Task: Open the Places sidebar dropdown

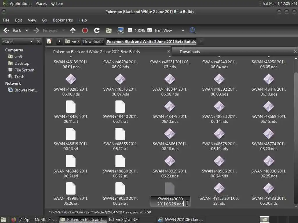Action: point(17,42)
